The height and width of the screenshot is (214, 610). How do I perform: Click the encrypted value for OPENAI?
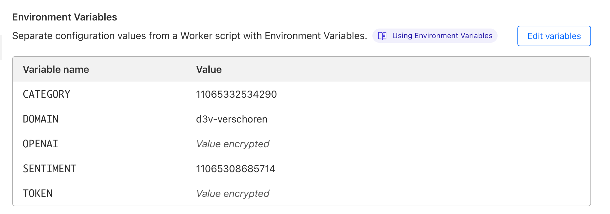[x=233, y=144]
